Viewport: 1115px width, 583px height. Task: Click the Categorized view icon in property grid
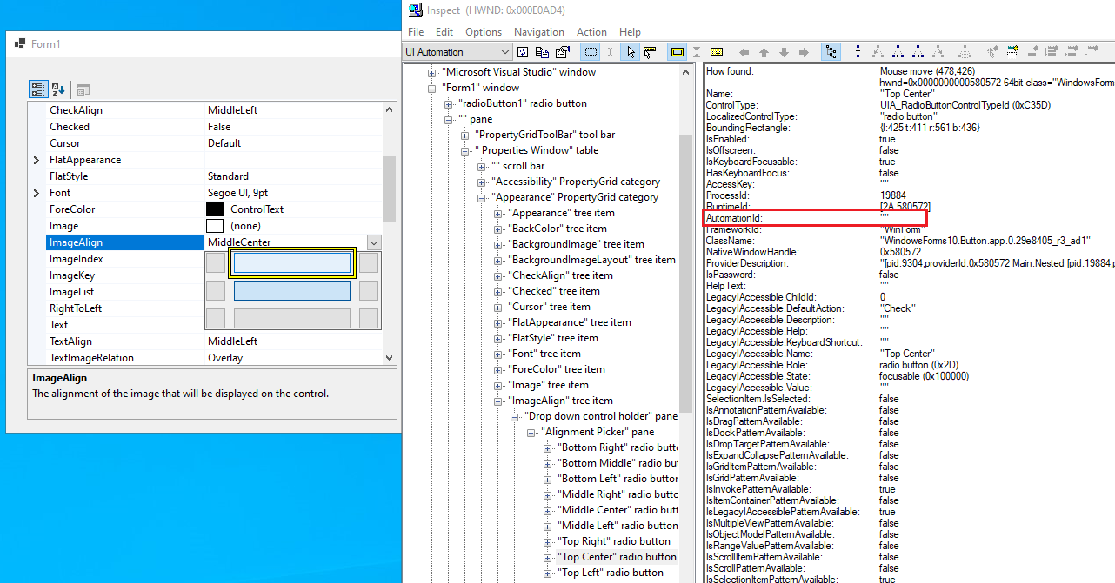click(37, 89)
